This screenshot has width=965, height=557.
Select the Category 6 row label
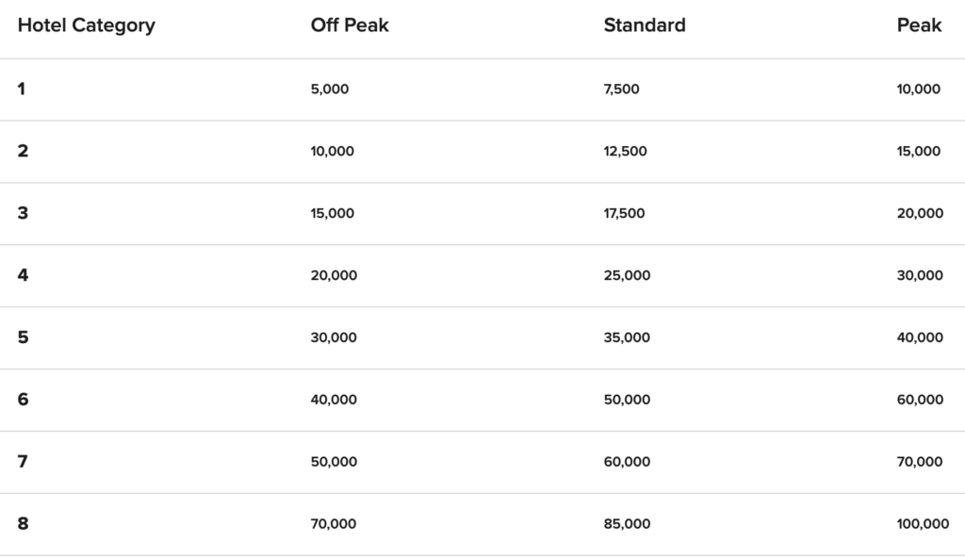click(23, 400)
